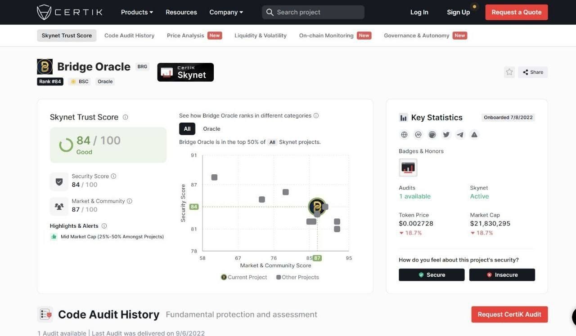Click the search magnifier icon
The image size is (576, 336).
(x=270, y=12)
